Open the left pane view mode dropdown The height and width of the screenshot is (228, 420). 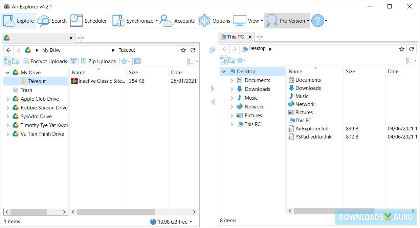193,61
